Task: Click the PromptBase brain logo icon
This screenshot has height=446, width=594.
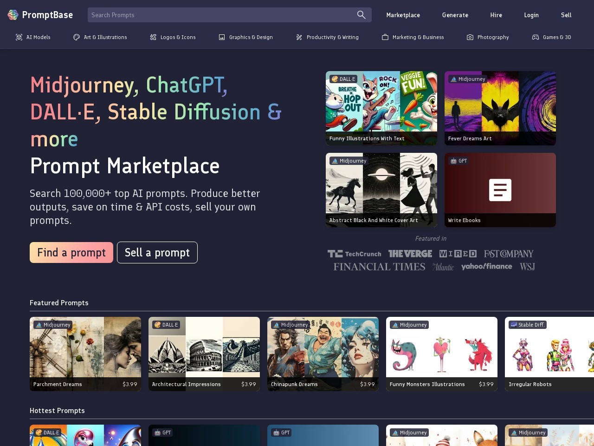Action: tap(13, 15)
